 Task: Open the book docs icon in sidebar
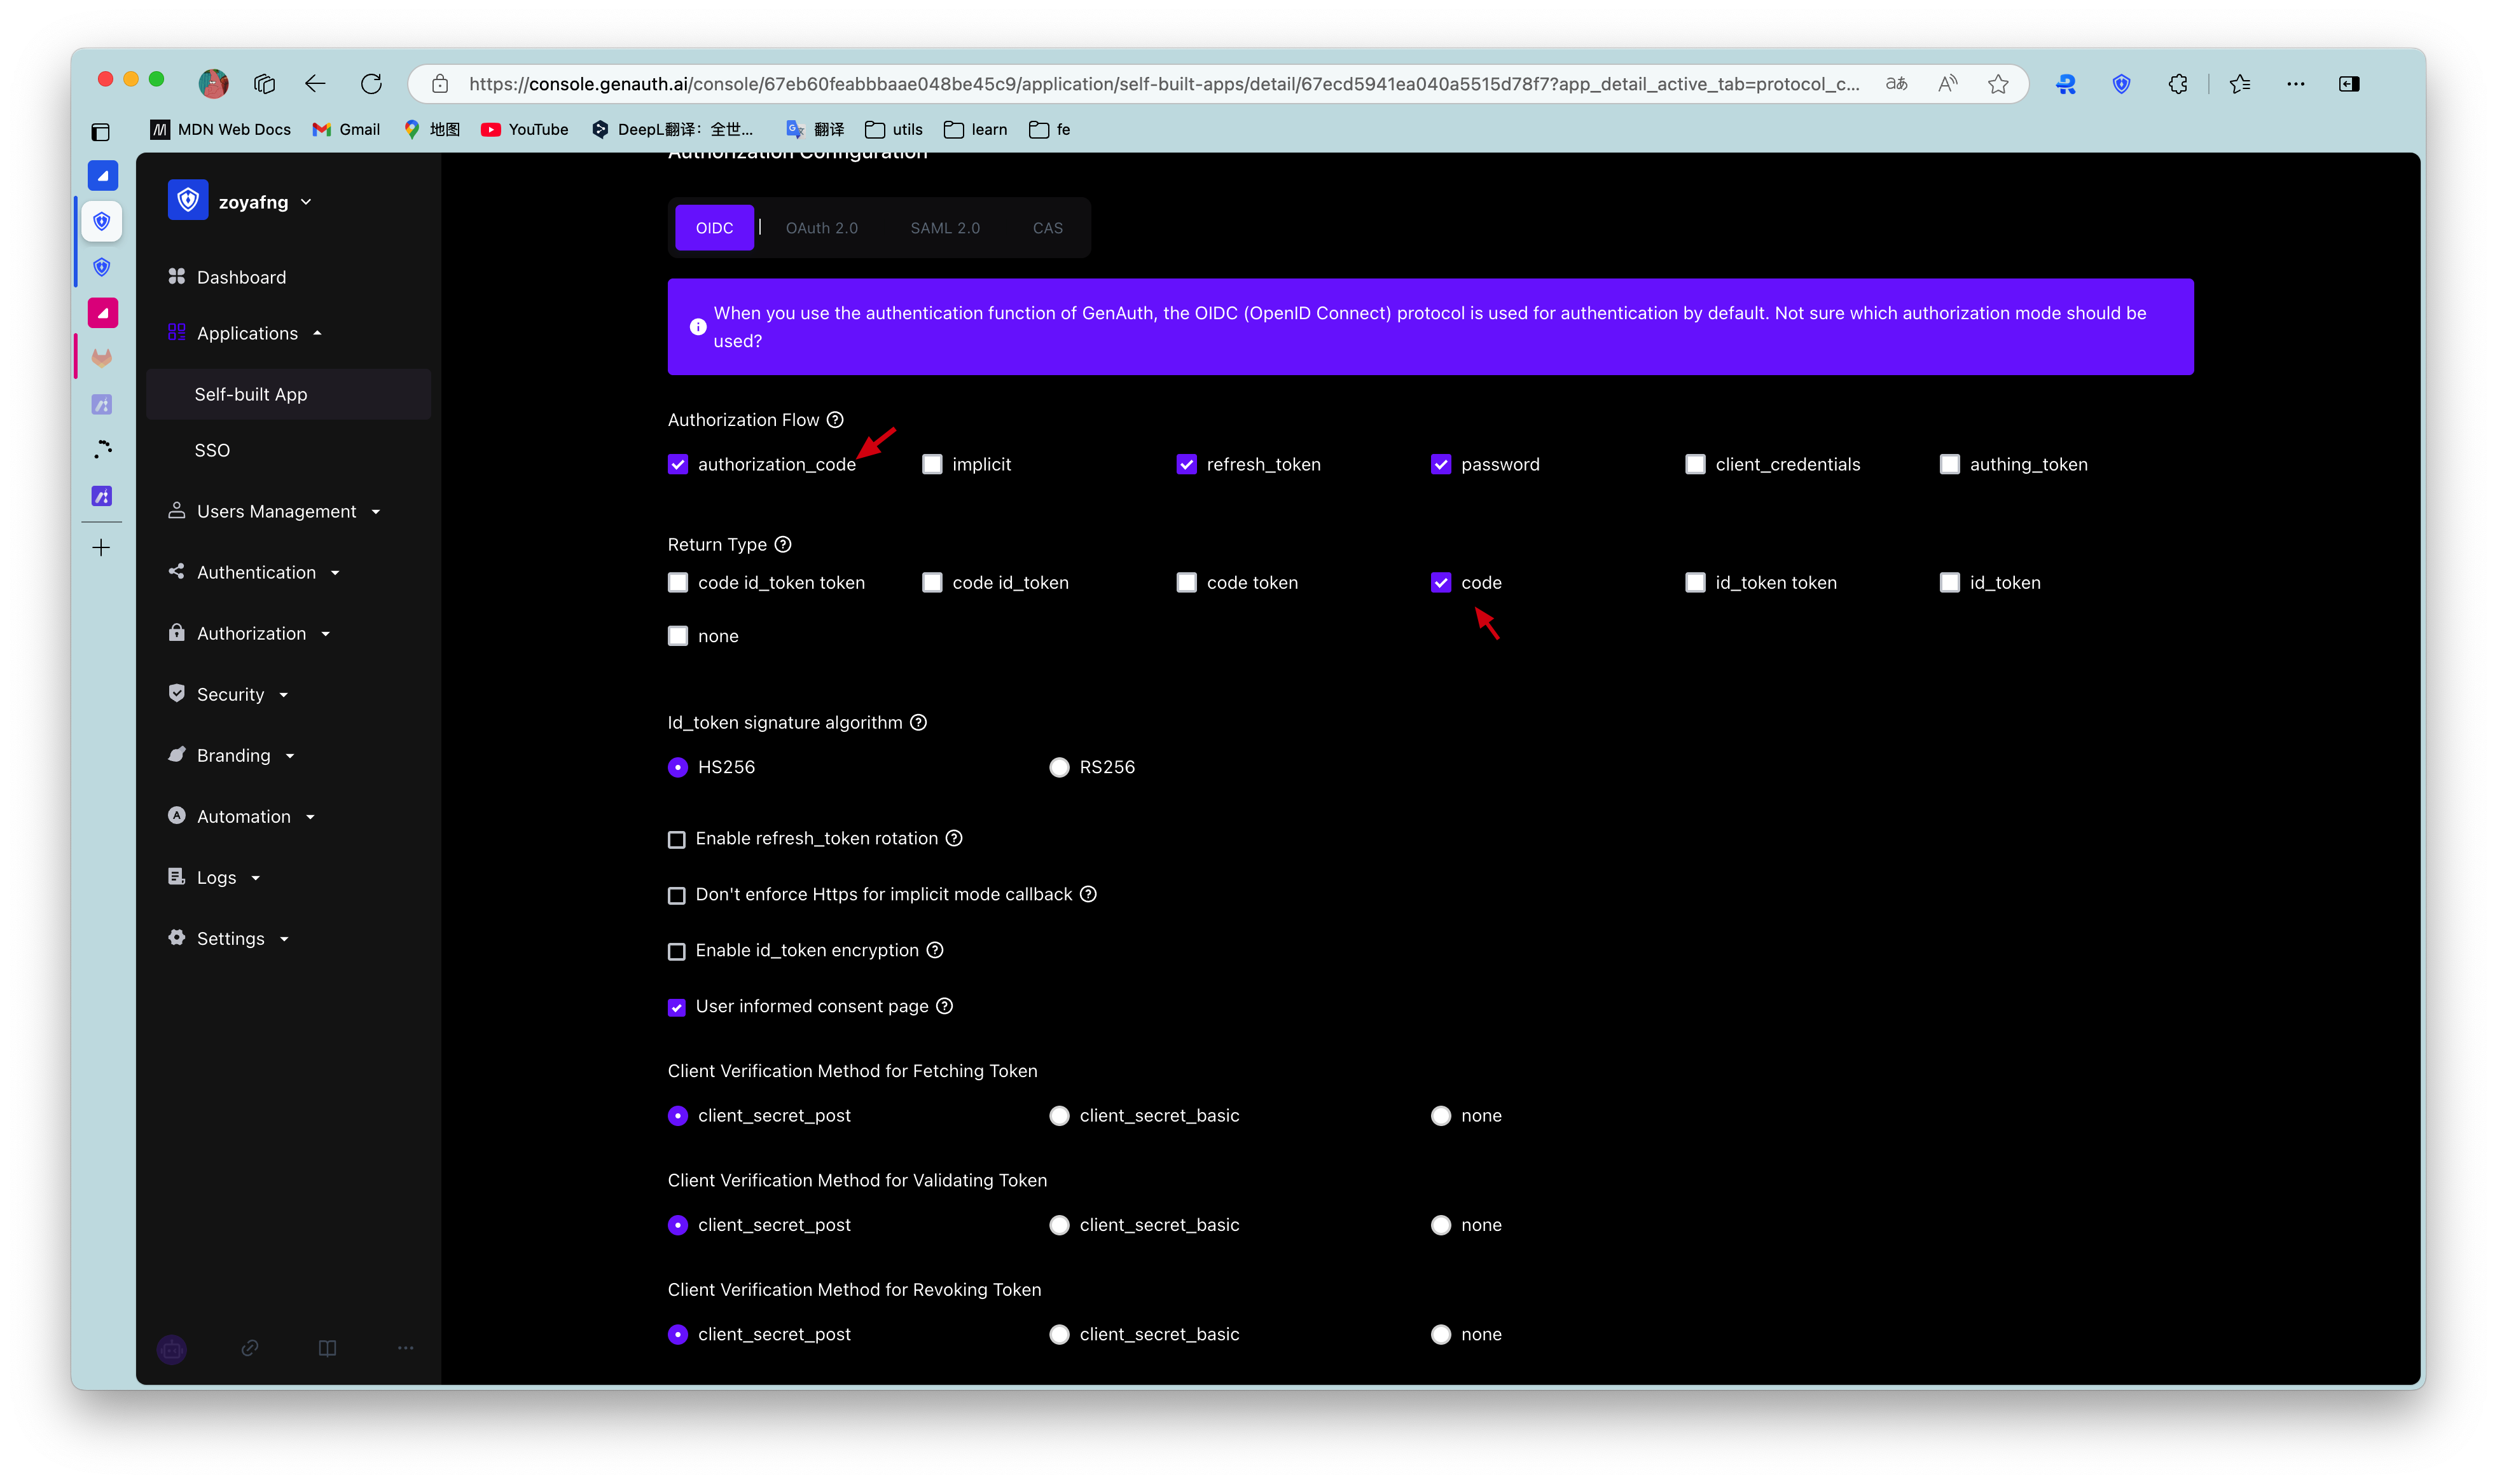[327, 1348]
